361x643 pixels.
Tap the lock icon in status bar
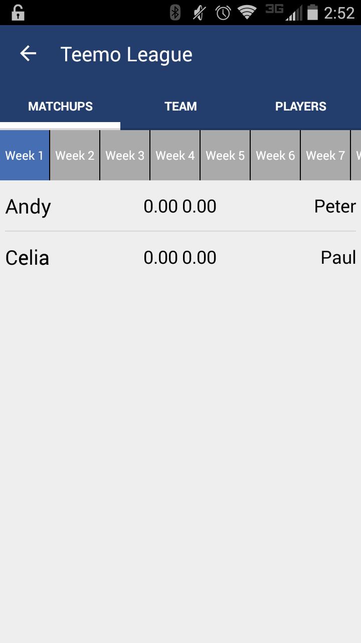[18, 13]
